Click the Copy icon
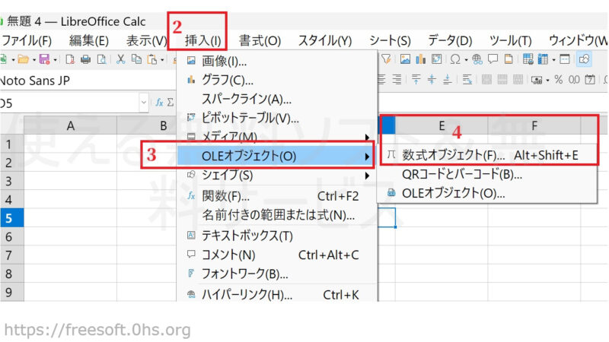 (x=137, y=59)
